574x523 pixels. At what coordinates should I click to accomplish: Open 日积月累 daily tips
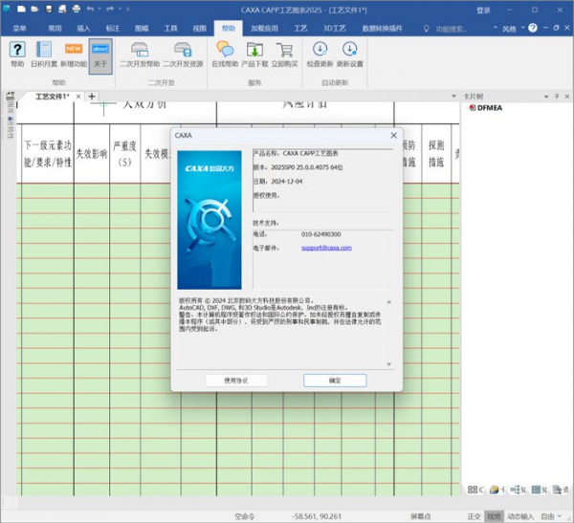[44, 54]
